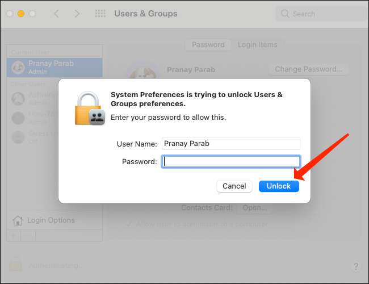Viewport: 369px width, 284px height.
Task: Go forward with the right chevron
Action: pos(77,14)
